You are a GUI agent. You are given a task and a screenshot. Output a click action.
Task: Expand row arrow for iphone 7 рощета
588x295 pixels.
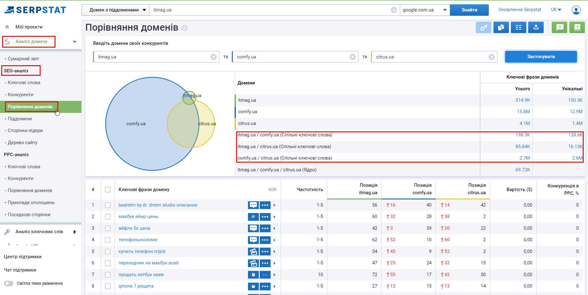[275, 286]
